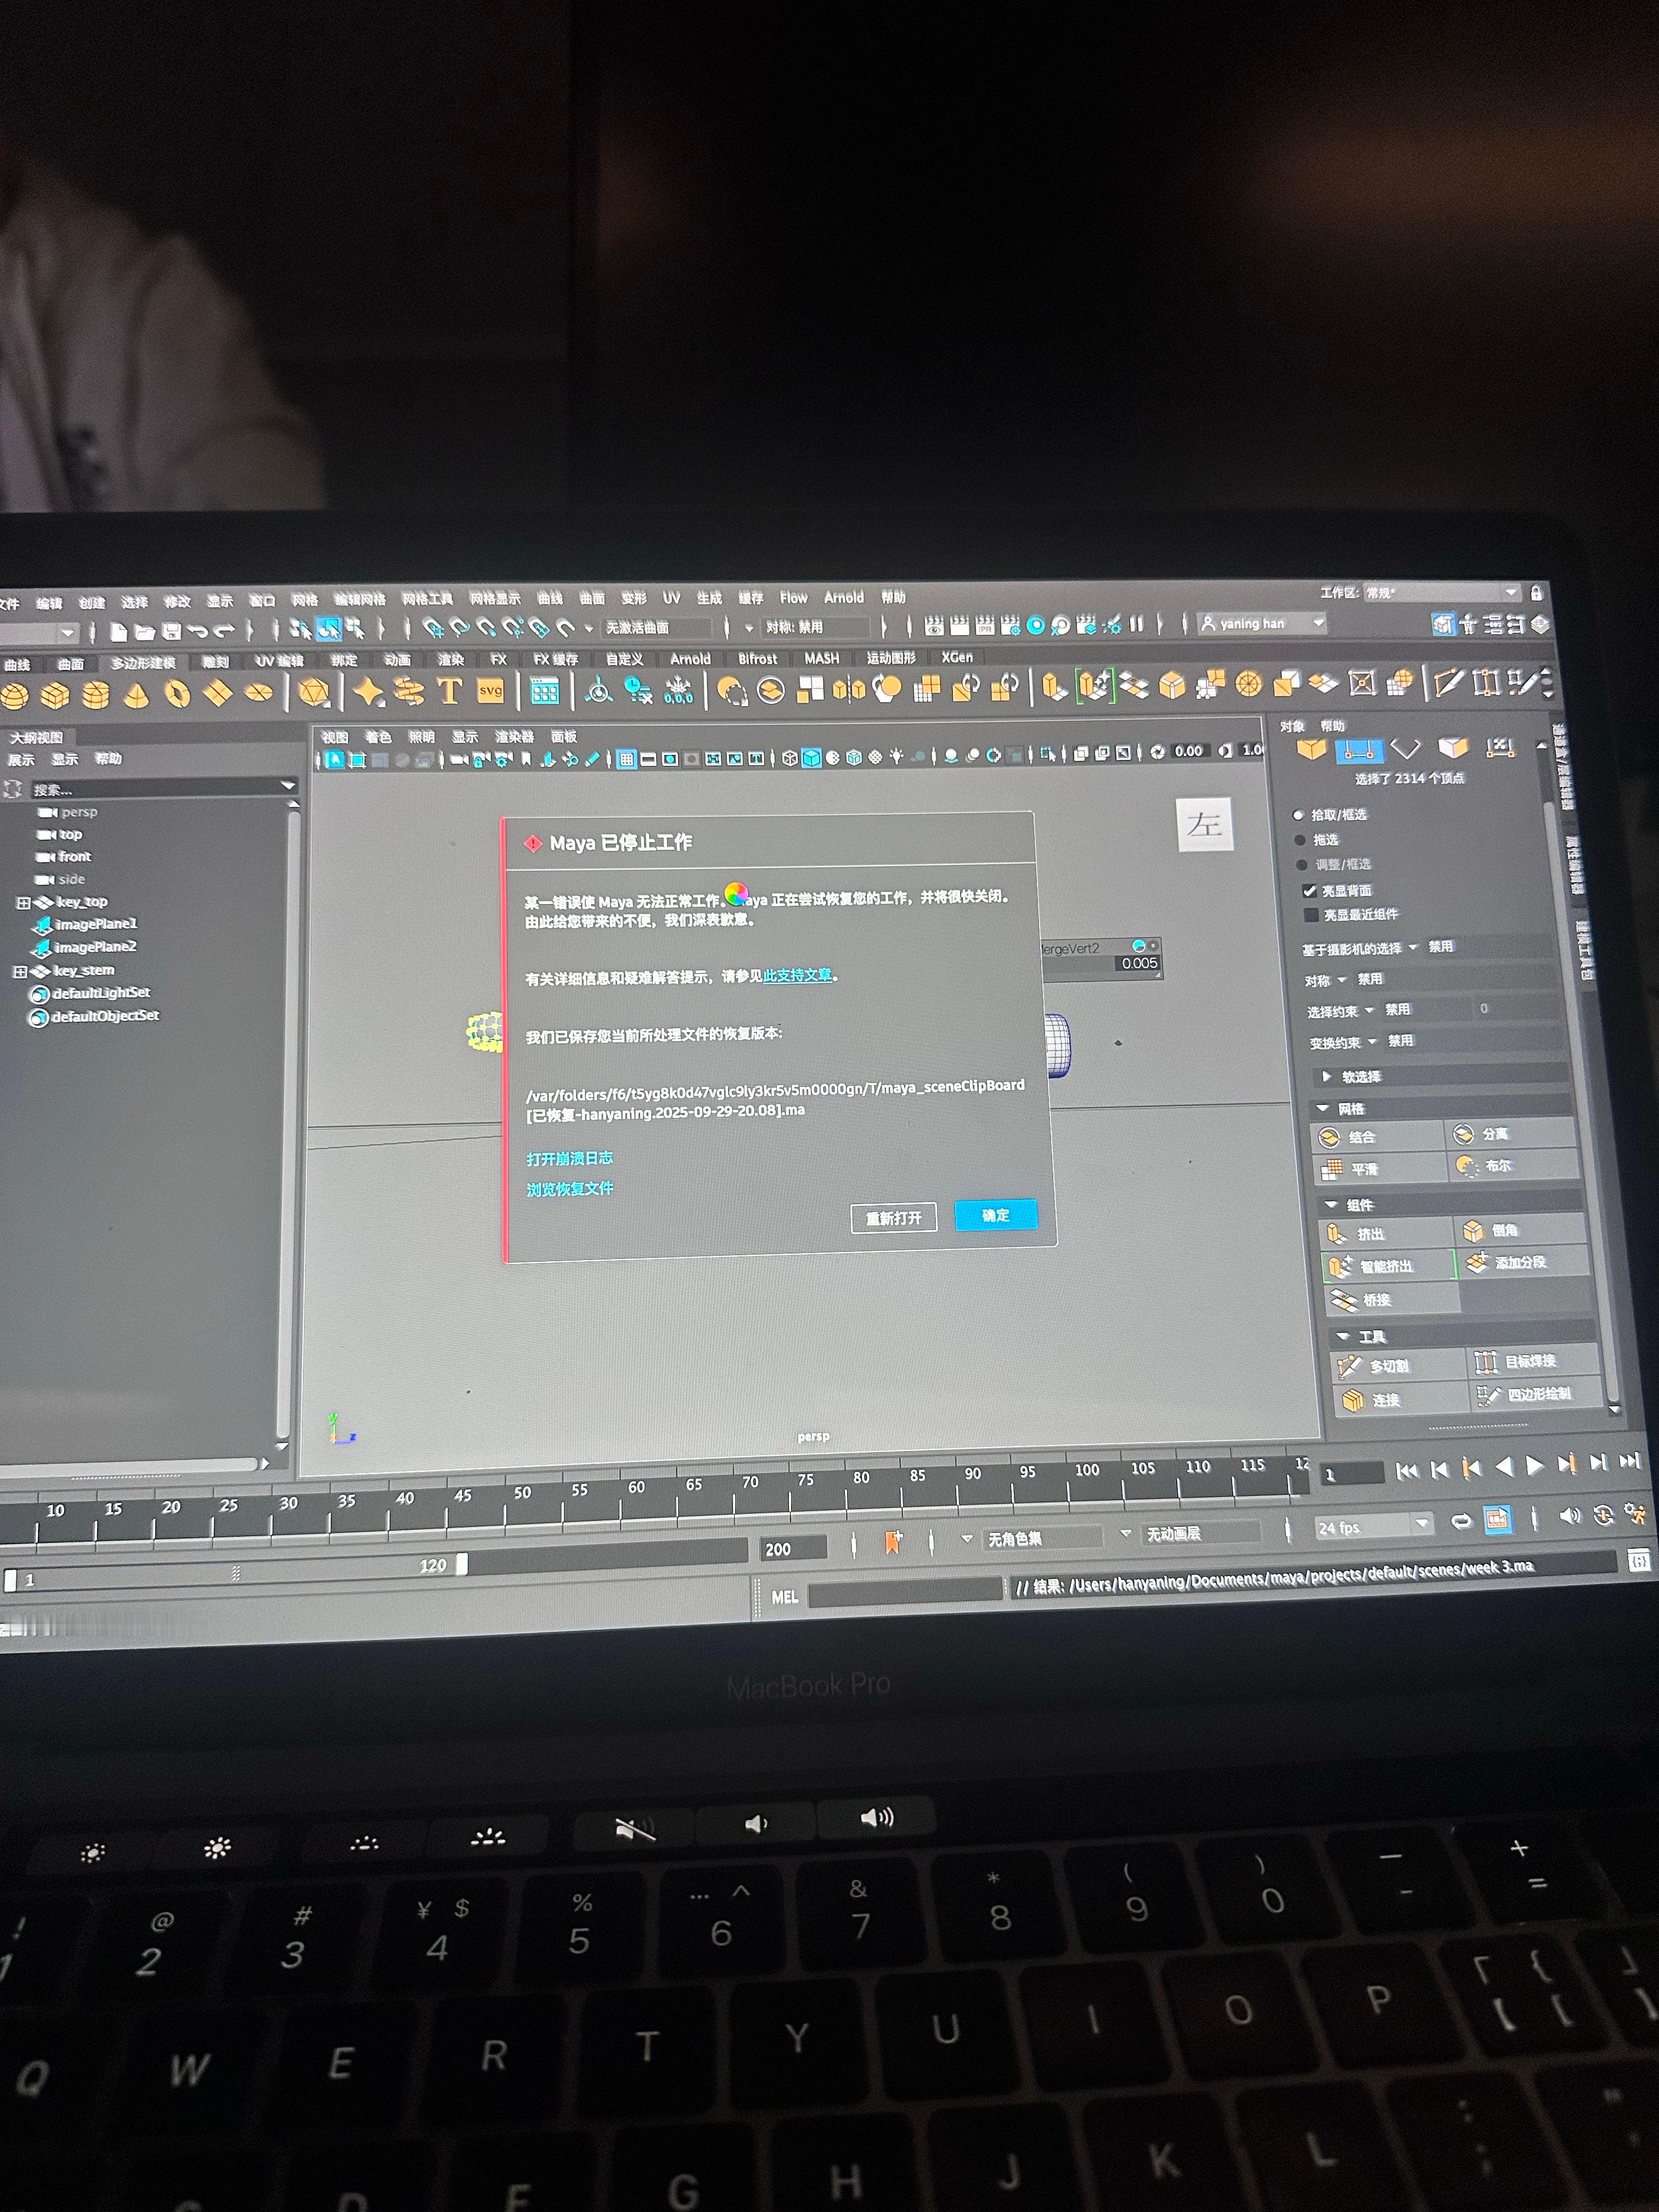Switch to the 雕刻 shelf tab
The image size is (1659, 2212).
(x=215, y=662)
